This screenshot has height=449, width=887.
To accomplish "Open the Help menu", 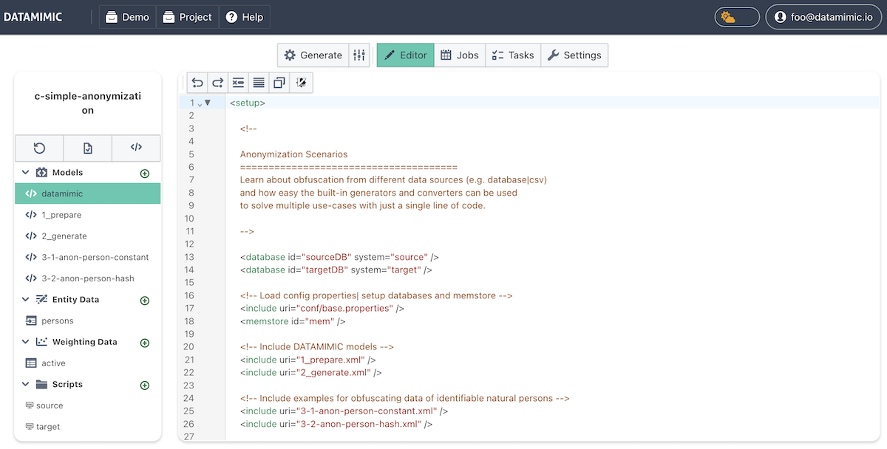I will [x=245, y=17].
